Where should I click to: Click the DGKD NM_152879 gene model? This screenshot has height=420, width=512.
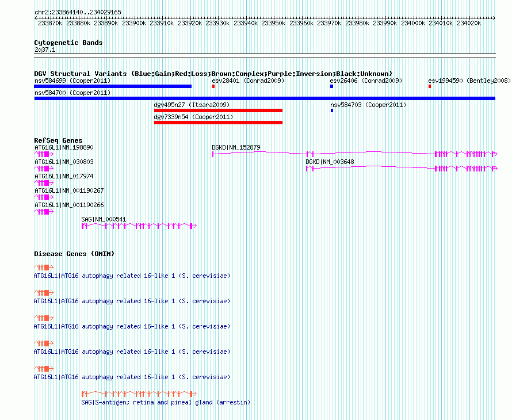354,154
